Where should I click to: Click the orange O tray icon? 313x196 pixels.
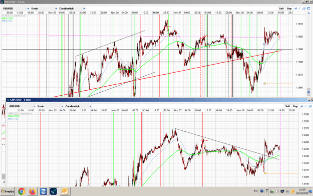[292, 191]
